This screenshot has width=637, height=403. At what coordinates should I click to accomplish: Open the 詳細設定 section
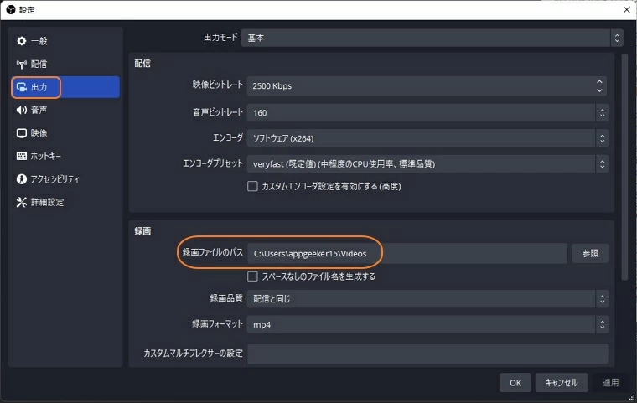pos(65,202)
